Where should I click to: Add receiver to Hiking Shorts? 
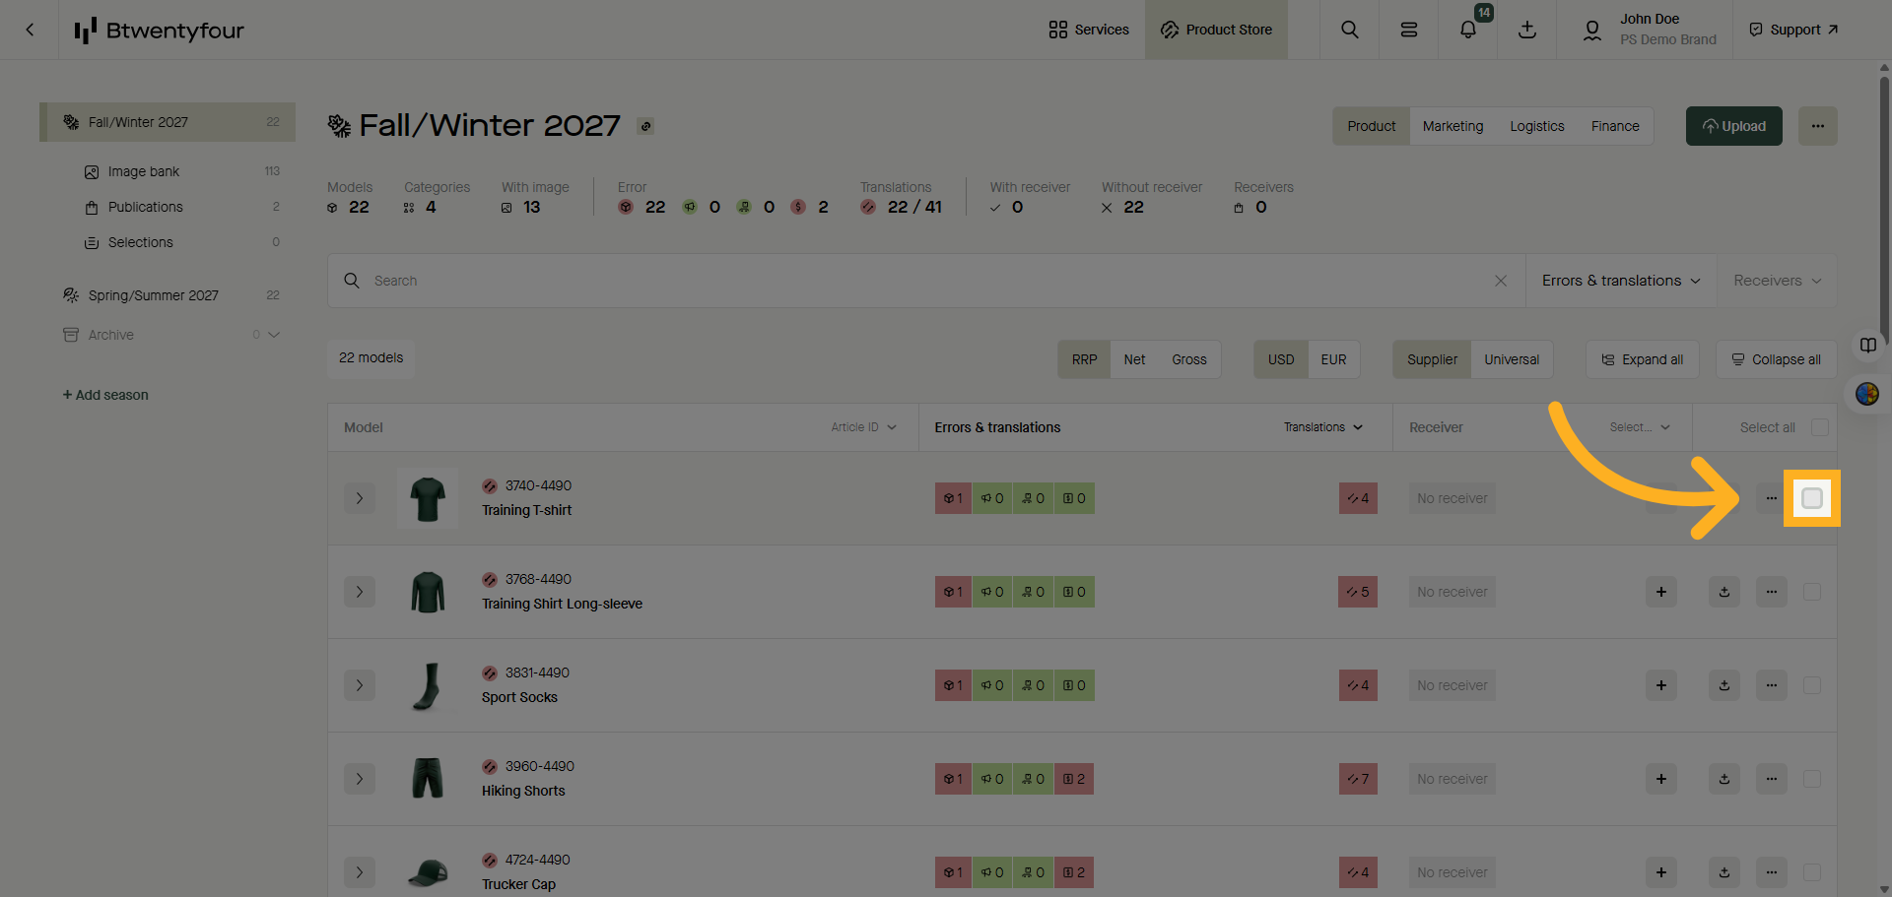pyautogui.click(x=1661, y=779)
